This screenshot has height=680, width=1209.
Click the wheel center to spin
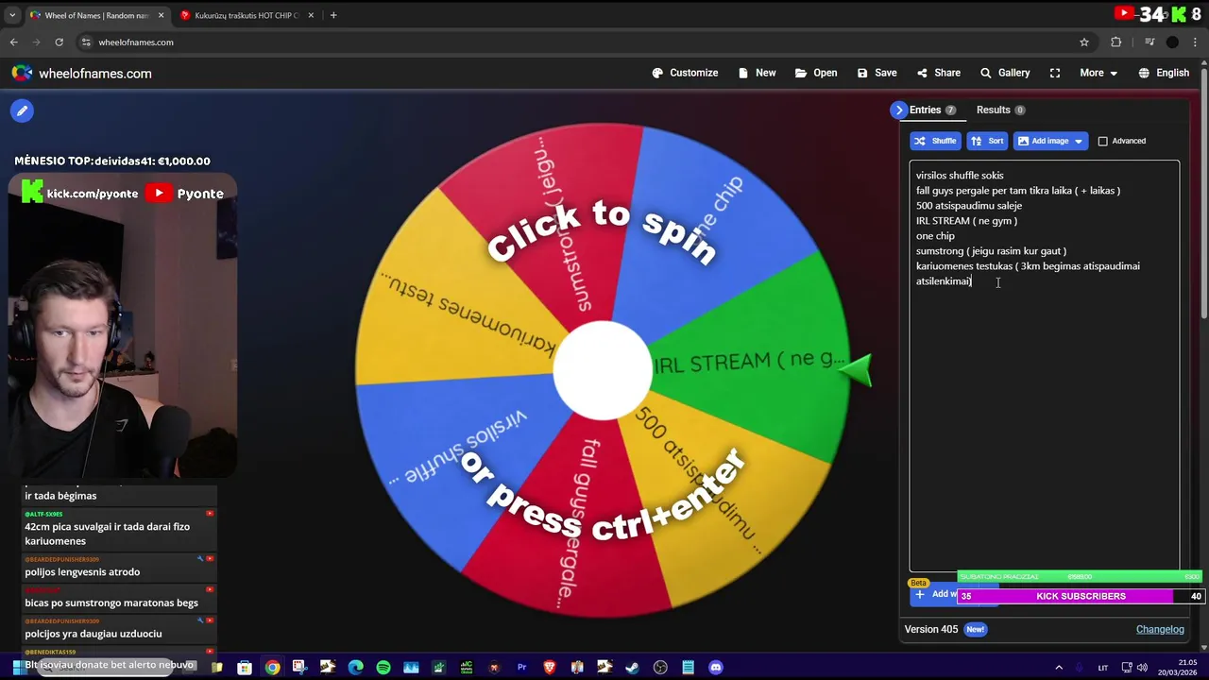[x=602, y=370]
